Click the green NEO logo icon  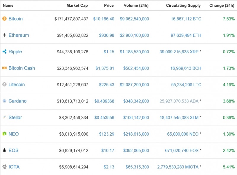[4, 134]
